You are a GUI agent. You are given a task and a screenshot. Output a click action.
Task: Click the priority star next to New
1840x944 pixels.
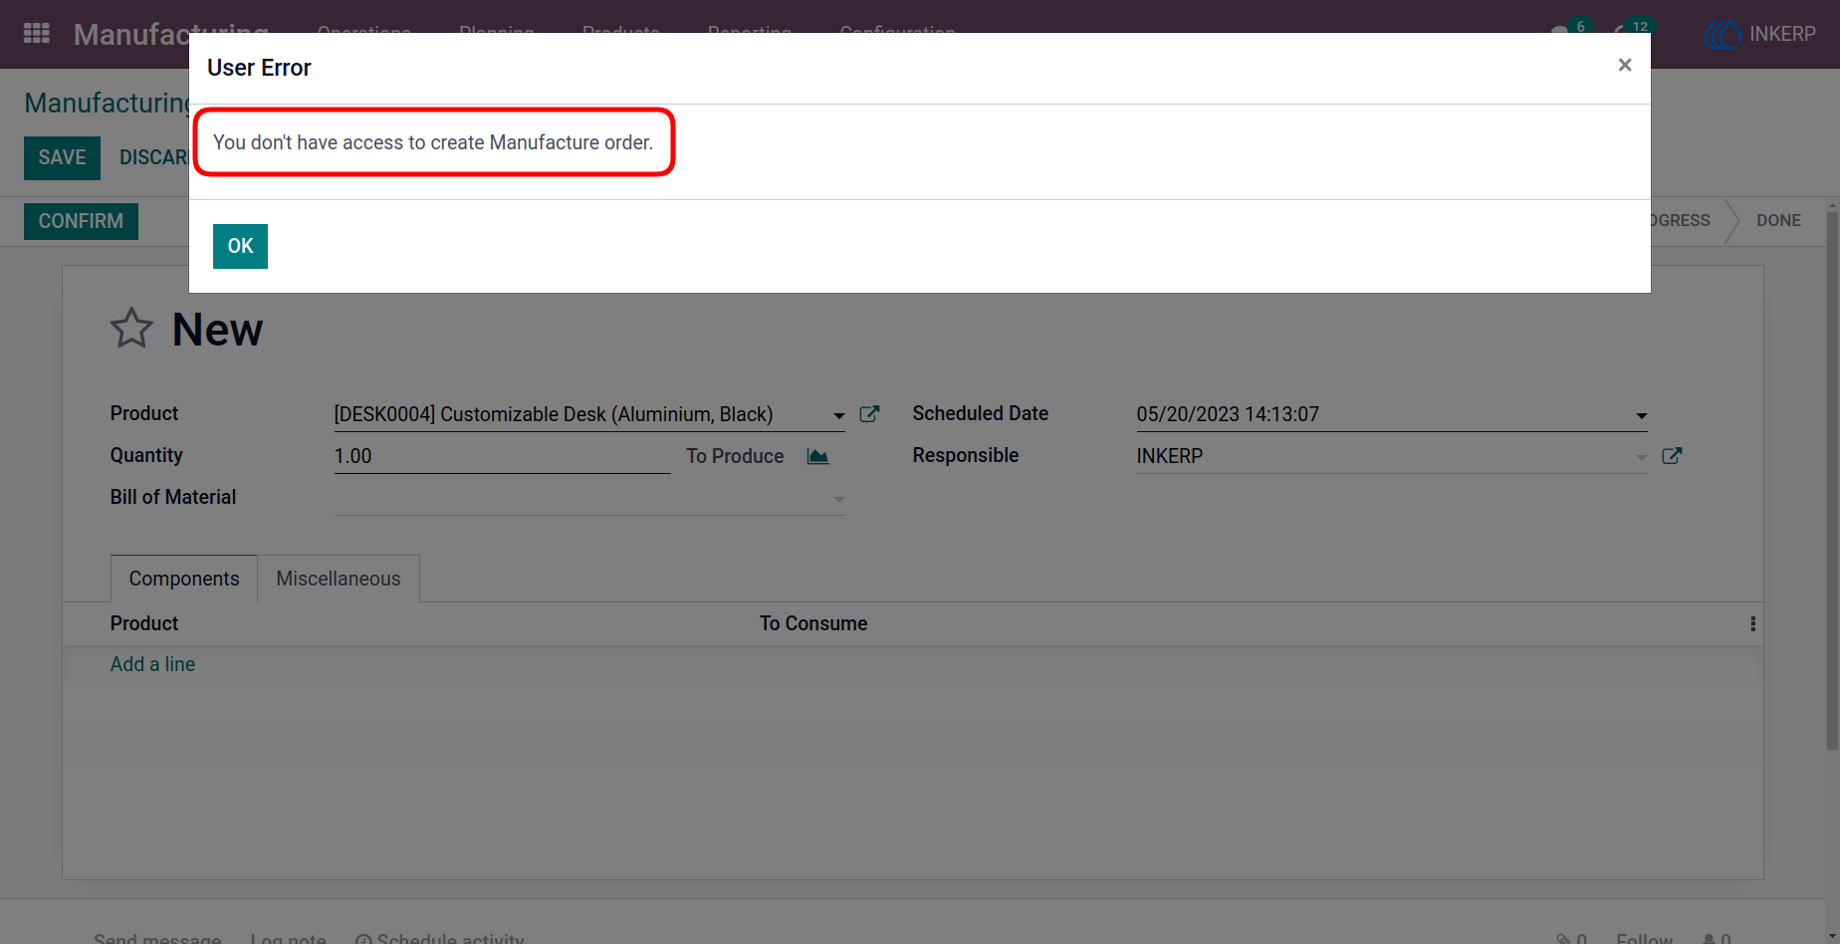pyautogui.click(x=131, y=329)
